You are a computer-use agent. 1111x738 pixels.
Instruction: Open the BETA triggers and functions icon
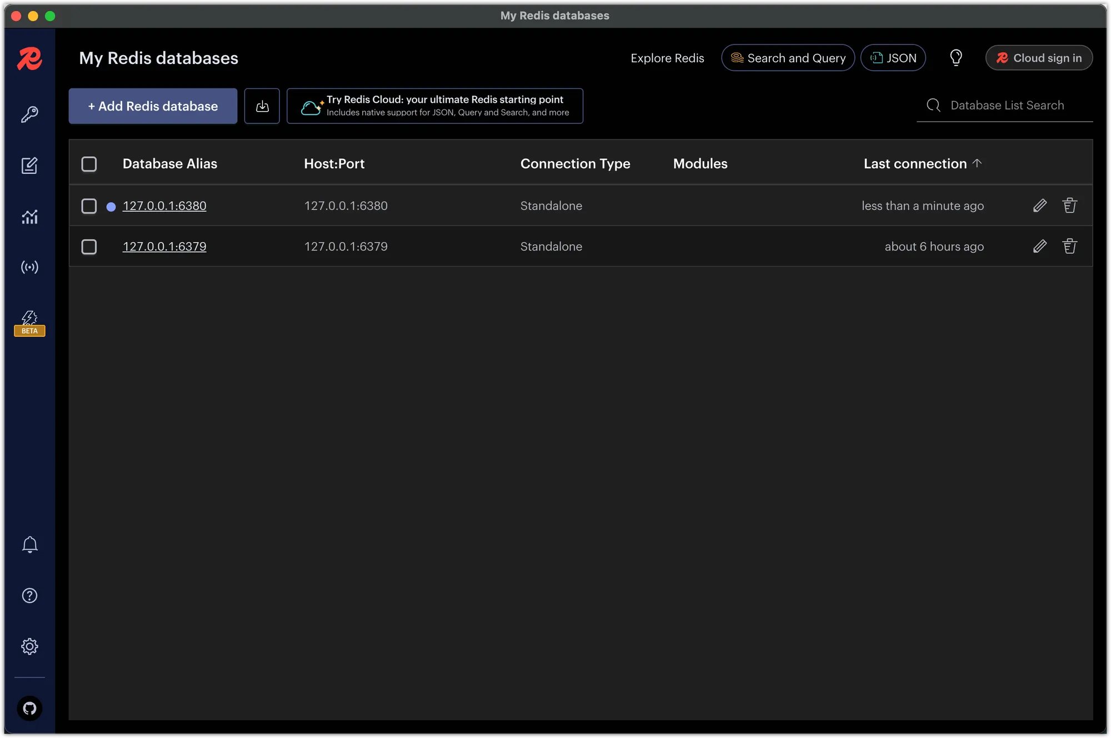tap(29, 323)
